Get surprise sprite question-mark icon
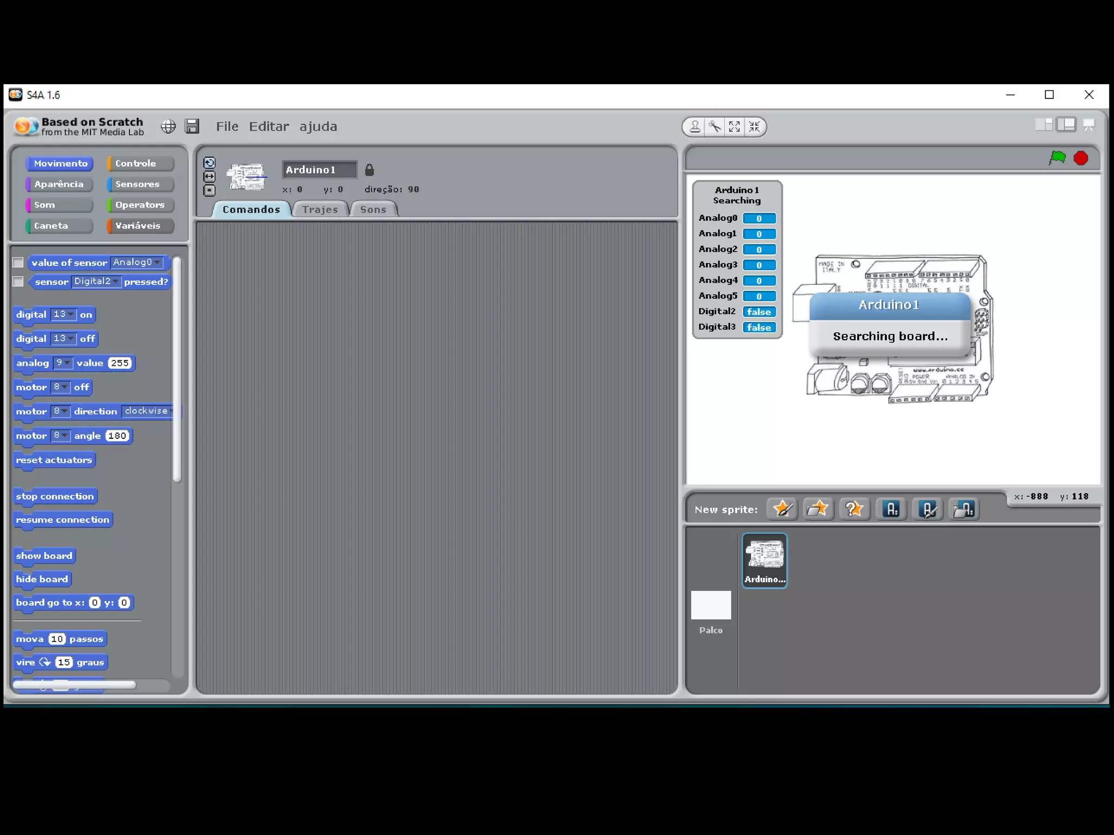The width and height of the screenshot is (1114, 835). tap(853, 509)
